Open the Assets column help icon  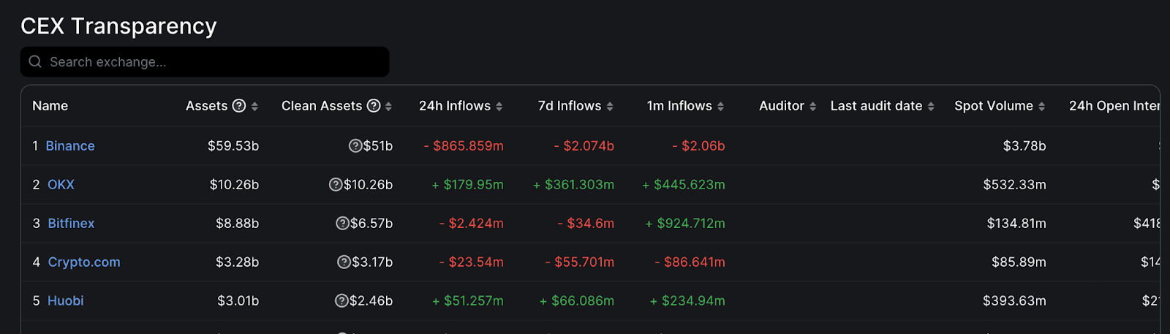click(x=239, y=106)
